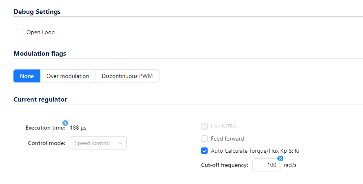363x184 pixels.
Task: Click the chevron arrow in Control mode box
Action: 120,143
